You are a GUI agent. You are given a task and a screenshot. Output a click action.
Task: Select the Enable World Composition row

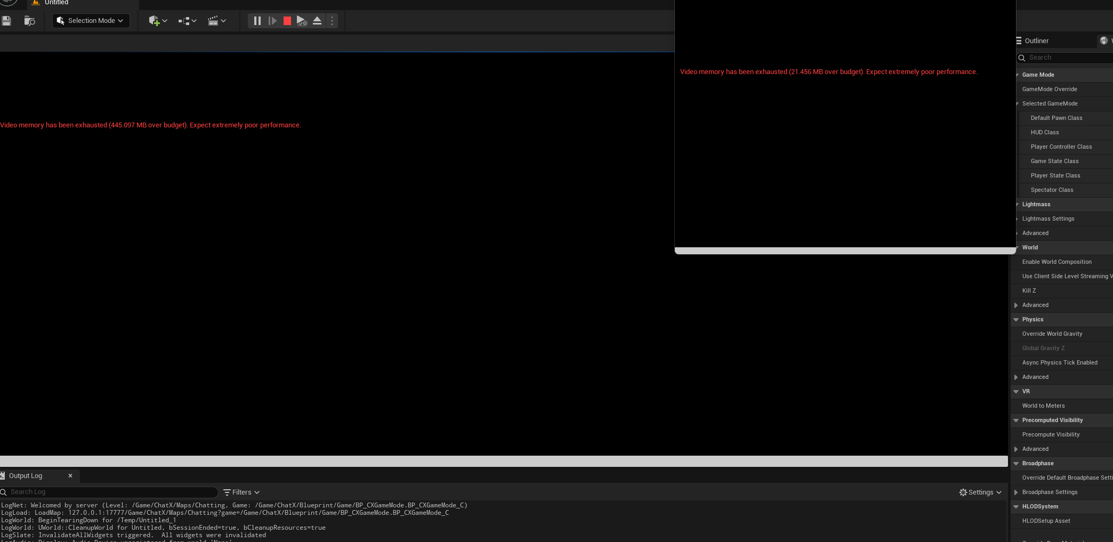[x=1062, y=262]
